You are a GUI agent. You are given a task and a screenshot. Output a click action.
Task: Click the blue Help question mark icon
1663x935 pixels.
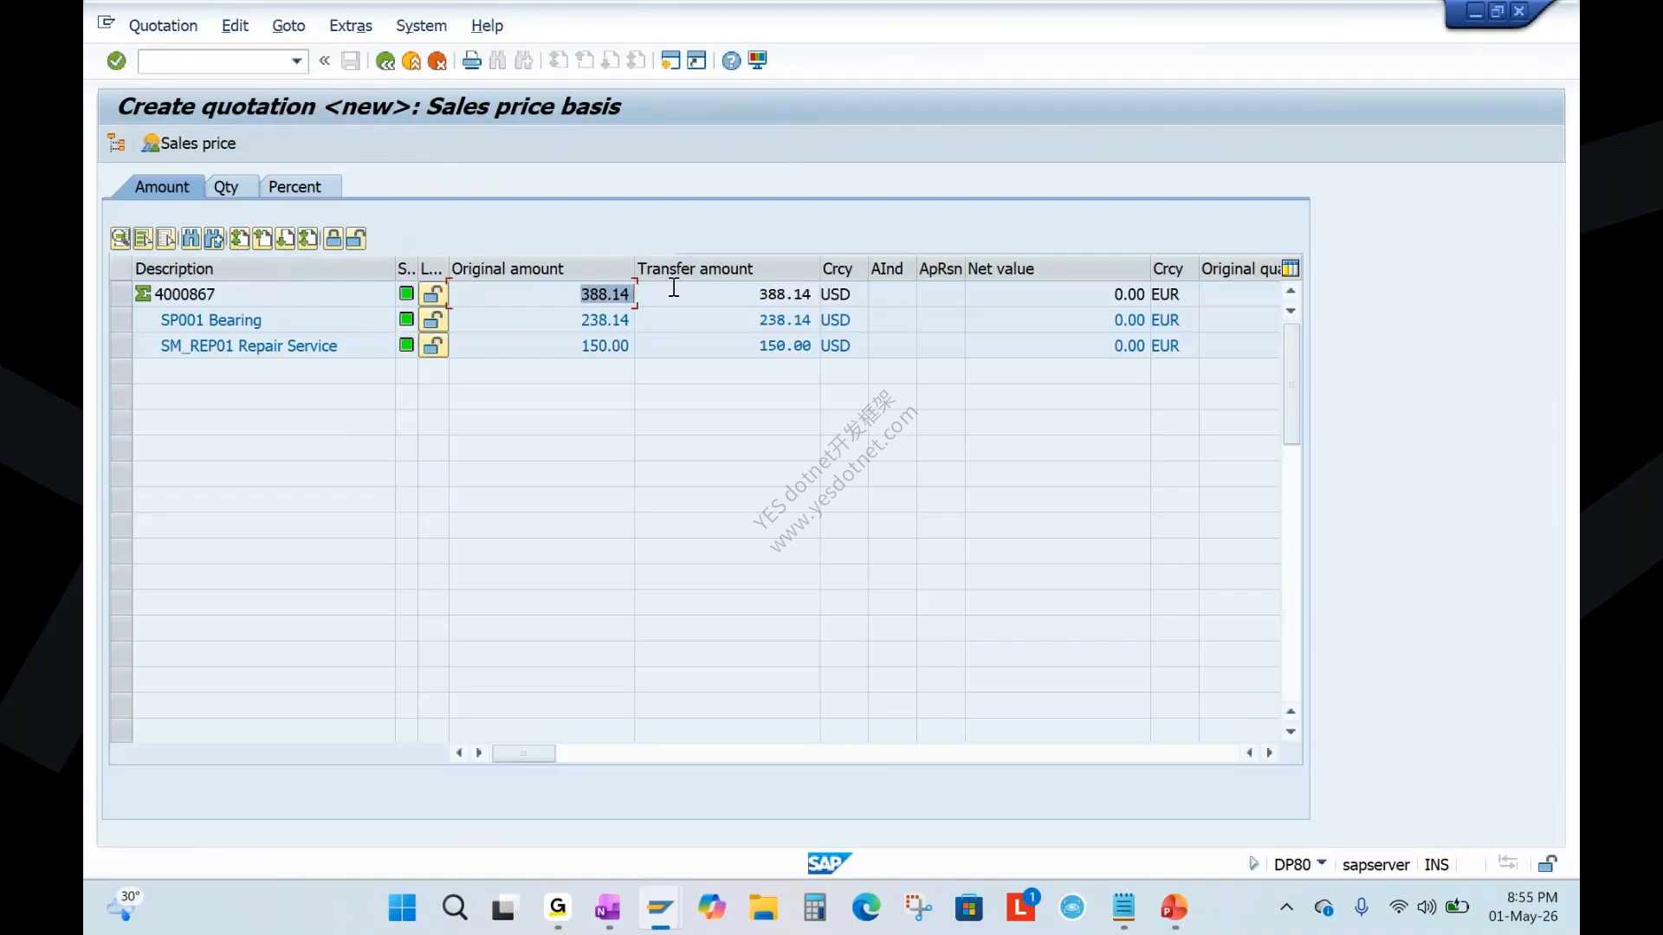tap(731, 61)
